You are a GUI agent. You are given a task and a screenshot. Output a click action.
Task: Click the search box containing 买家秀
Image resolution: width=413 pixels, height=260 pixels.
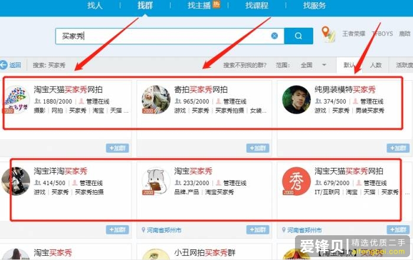[170, 36]
